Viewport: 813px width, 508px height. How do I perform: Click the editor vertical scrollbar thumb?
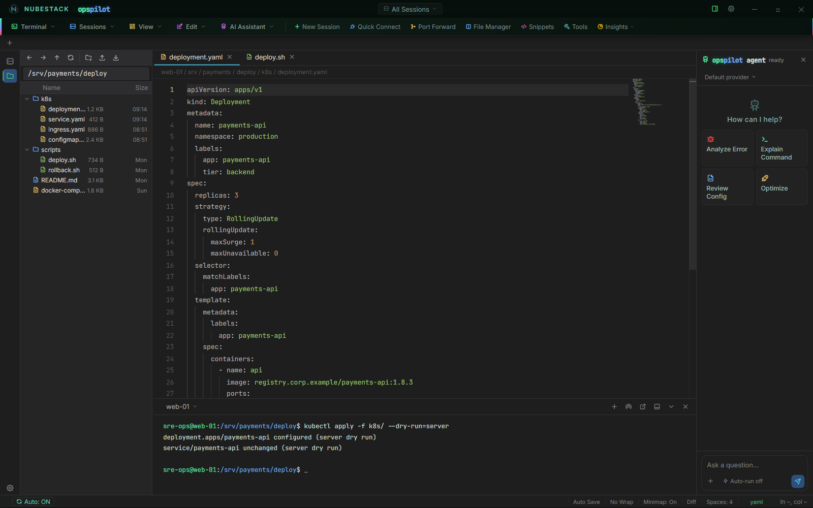[x=693, y=175]
